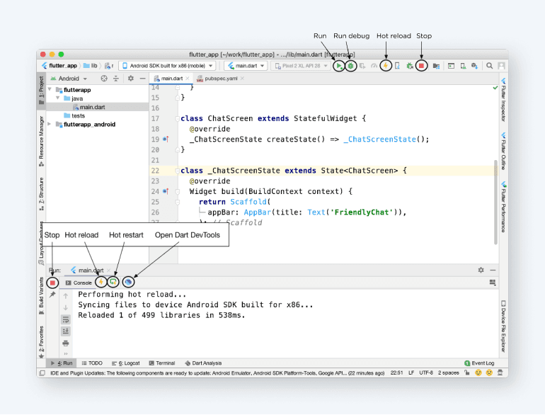Viewport: 545px width, 415px height.
Task: Open Flutter Outline side panel
Action: click(x=503, y=151)
